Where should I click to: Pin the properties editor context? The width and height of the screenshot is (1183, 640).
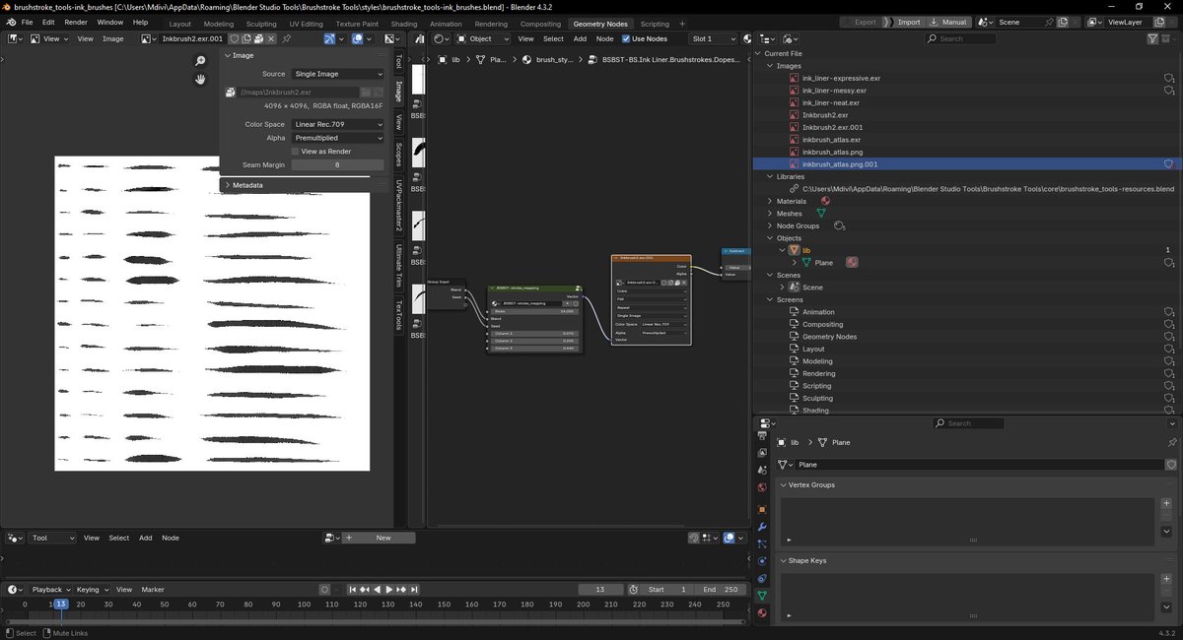[x=1172, y=443]
